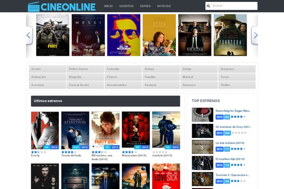
Task: Browse the Thriller genre
Action: [x=237, y=85]
